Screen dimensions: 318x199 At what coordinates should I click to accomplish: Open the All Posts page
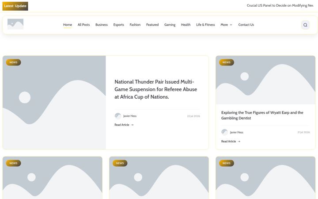point(83,25)
